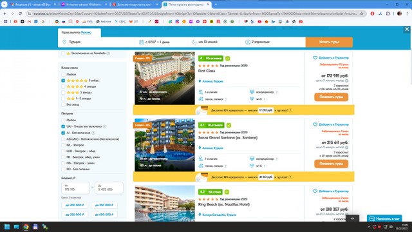Bookmark this page with the star icon
The width and height of the screenshot is (412, 232).
pyautogui.click(x=362, y=14)
